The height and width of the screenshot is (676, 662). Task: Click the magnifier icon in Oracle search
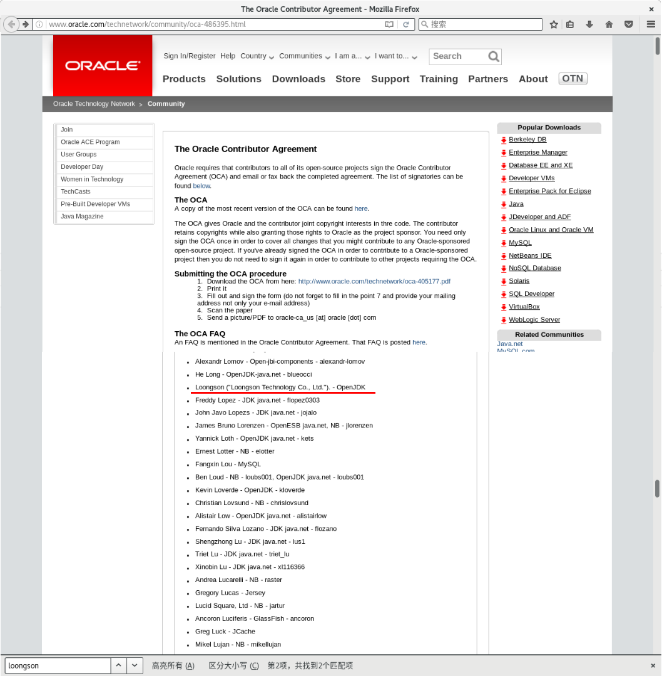494,56
